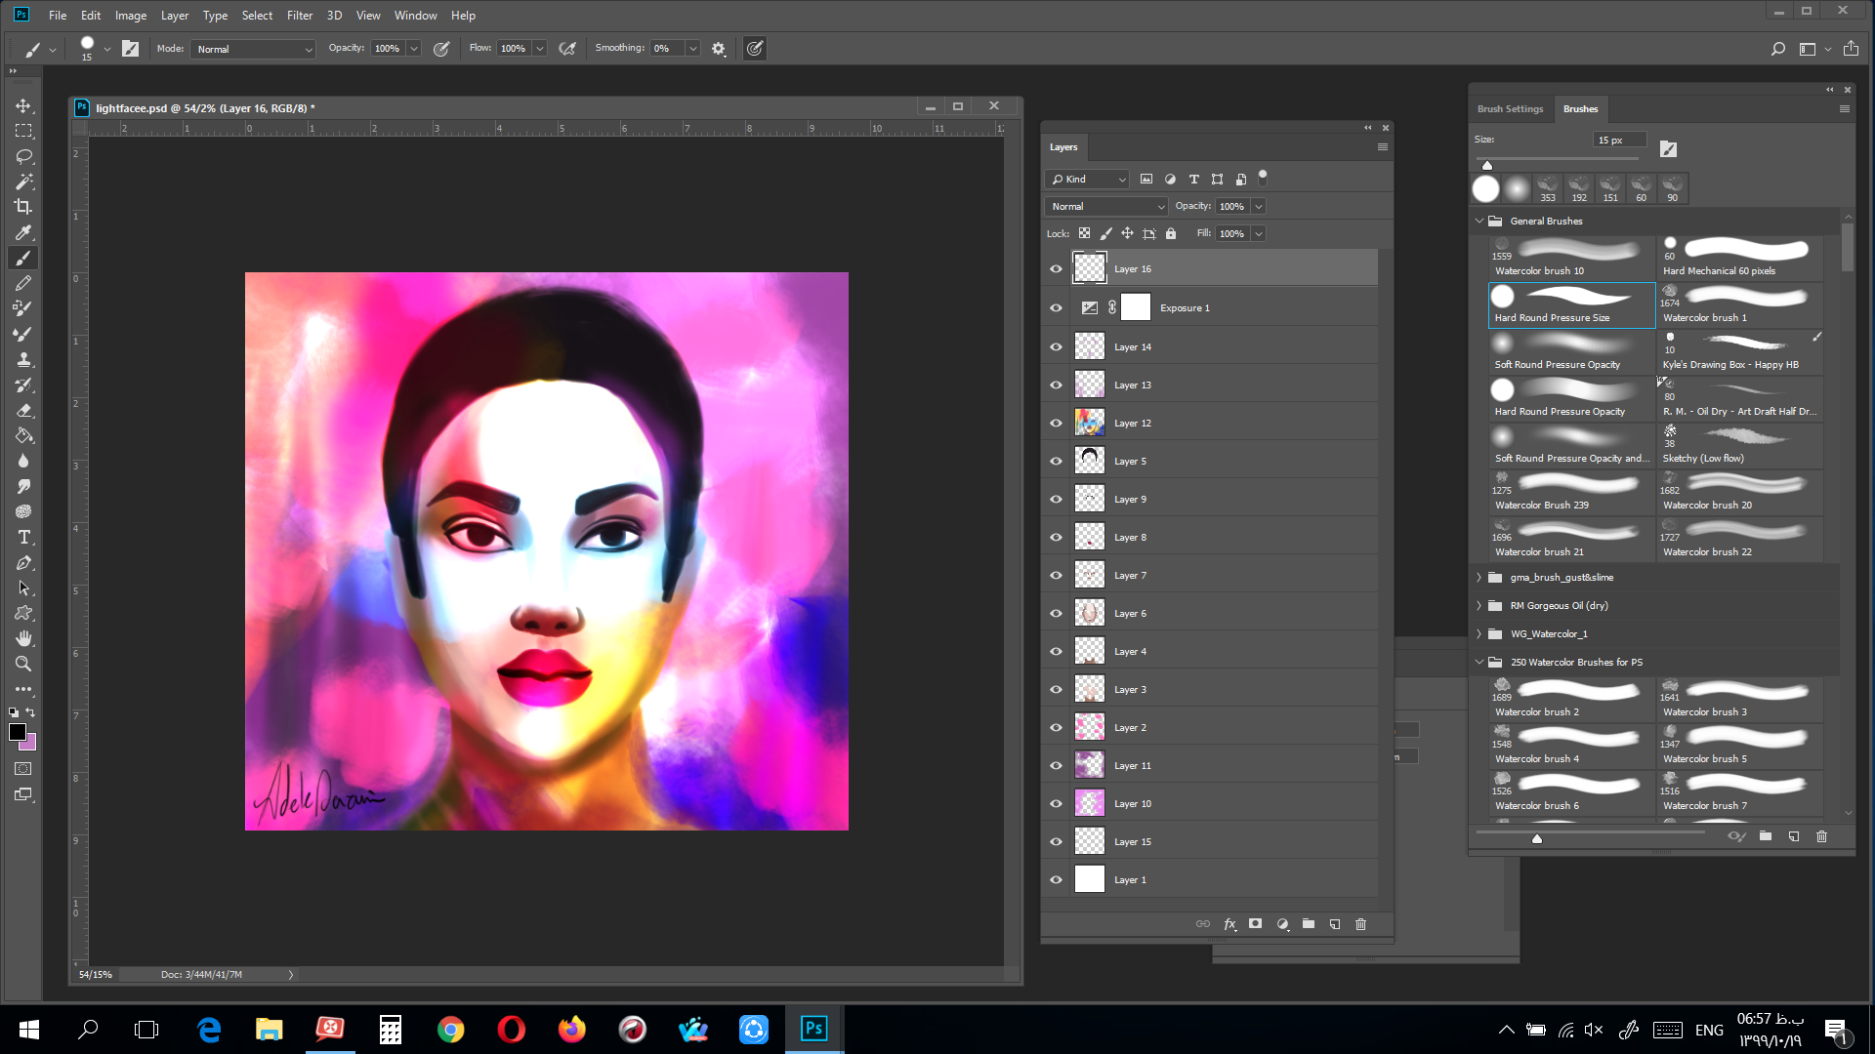Hide Layer 1 background layer
Screen dimensions: 1875x1054
(1056, 880)
